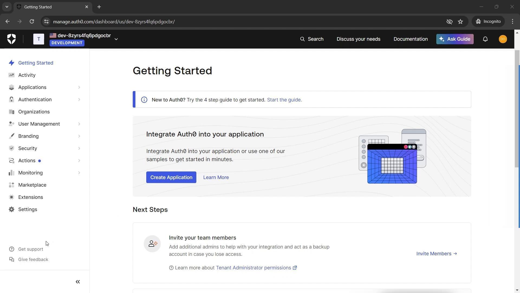This screenshot has height=293, width=520.
Task: Expand the Security sidebar section
Action: click(79, 148)
